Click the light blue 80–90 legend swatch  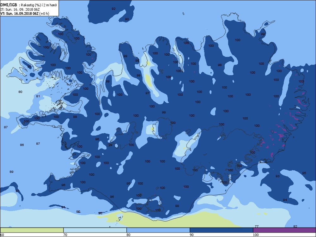pyautogui.click(x=158, y=230)
